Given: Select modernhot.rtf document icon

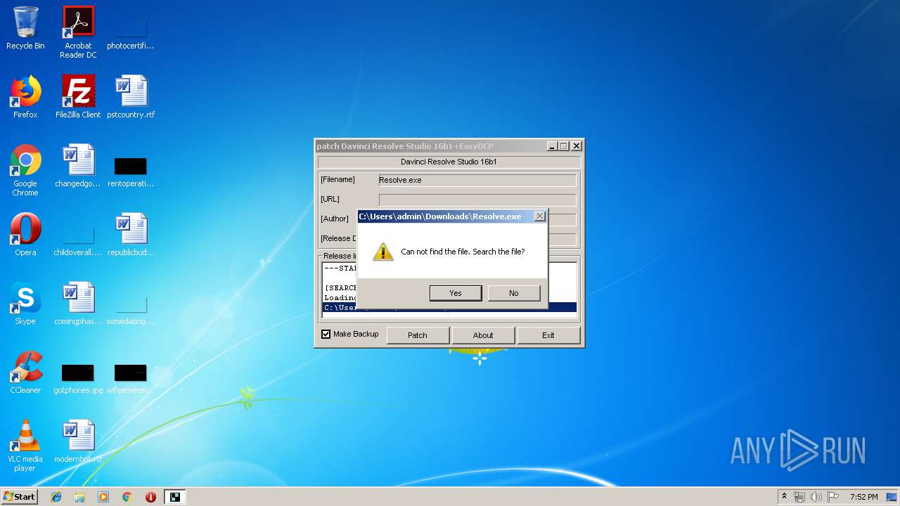Looking at the screenshot, I should [x=78, y=441].
